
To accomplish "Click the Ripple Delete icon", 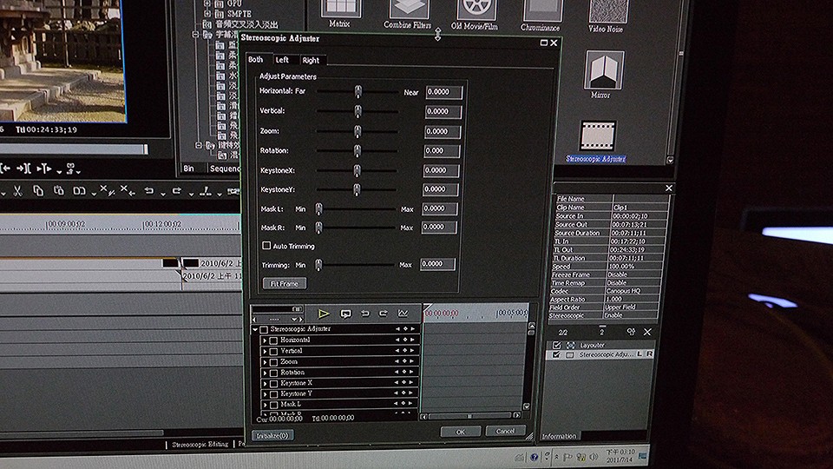I will [x=127, y=190].
